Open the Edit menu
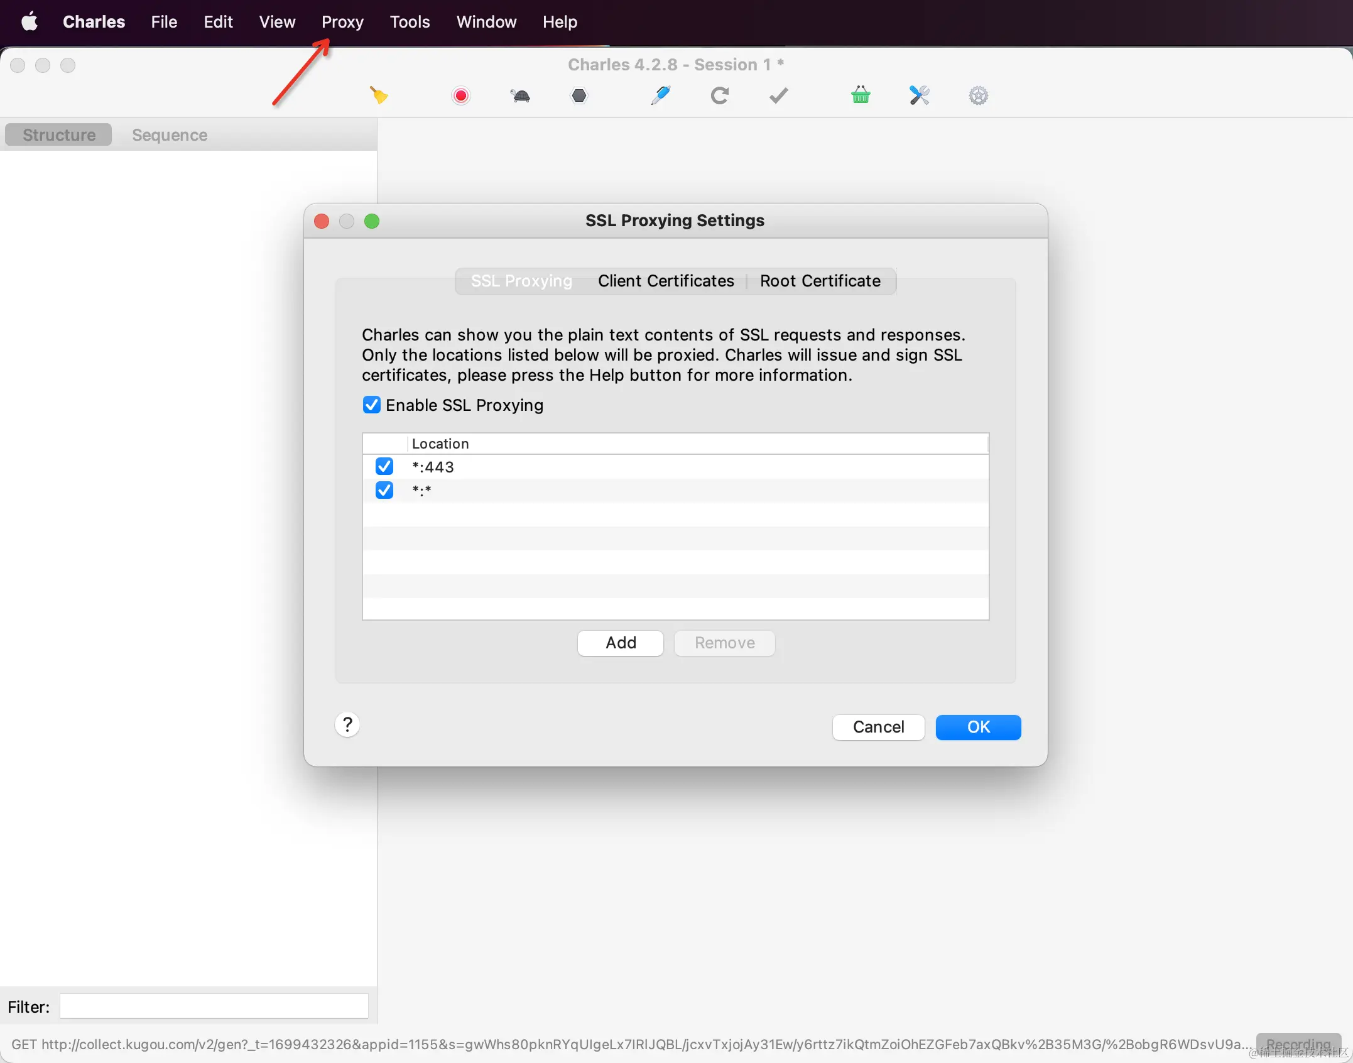Image resolution: width=1353 pixels, height=1063 pixels. tap(218, 22)
